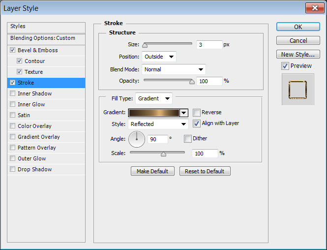The image size is (327, 250).
Task: Uncheck Align with Layer option
Action: 197,124
